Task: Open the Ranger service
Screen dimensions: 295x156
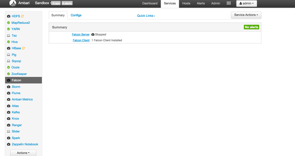Action: [x=17, y=125]
